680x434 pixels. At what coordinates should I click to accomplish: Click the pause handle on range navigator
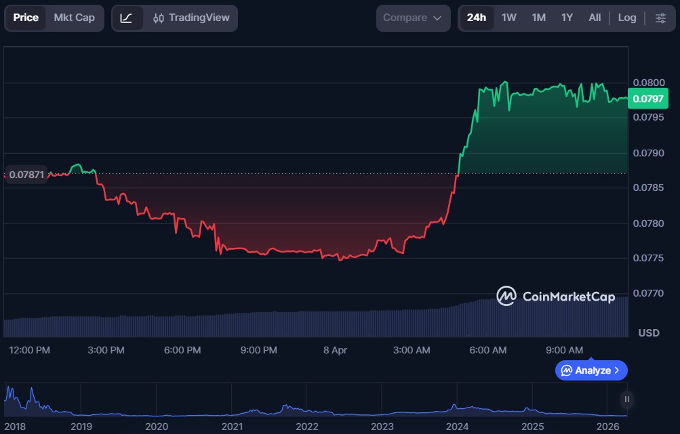tap(627, 399)
